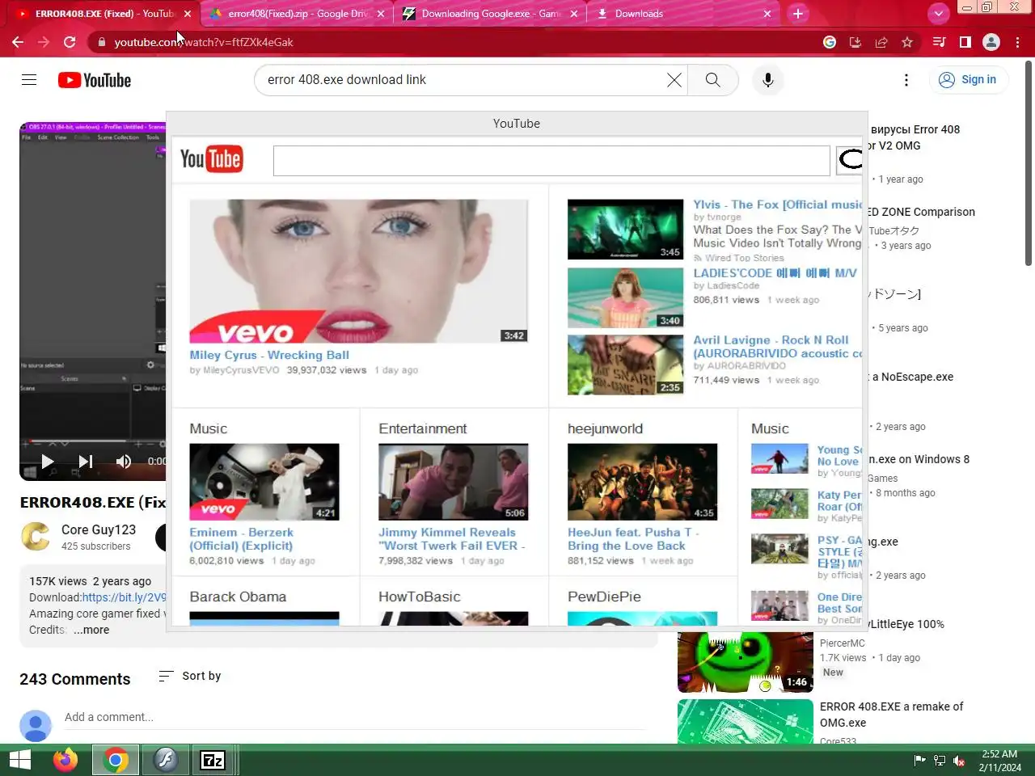Open heejunworld channel heading
The height and width of the screenshot is (776, 1035).
605,428
